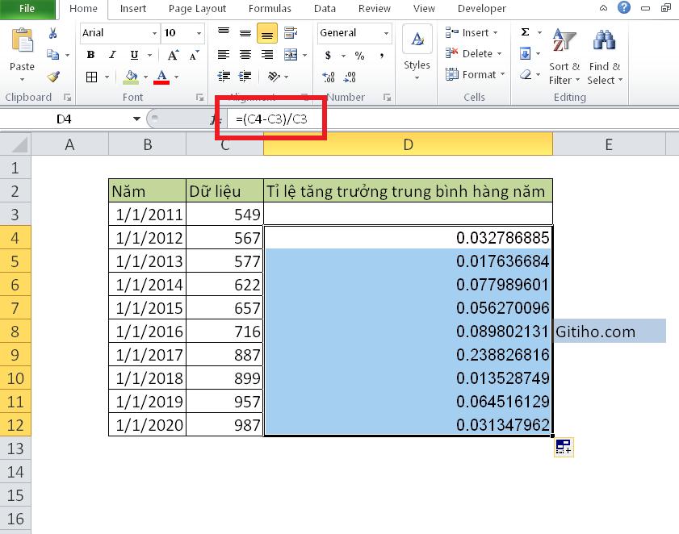
Task: Select cell C3 containing 549
Action: pos(224,214)
